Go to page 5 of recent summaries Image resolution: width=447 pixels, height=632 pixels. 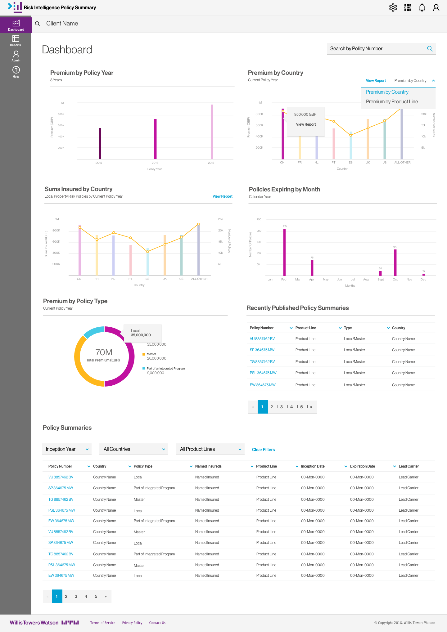pos(301,407)
